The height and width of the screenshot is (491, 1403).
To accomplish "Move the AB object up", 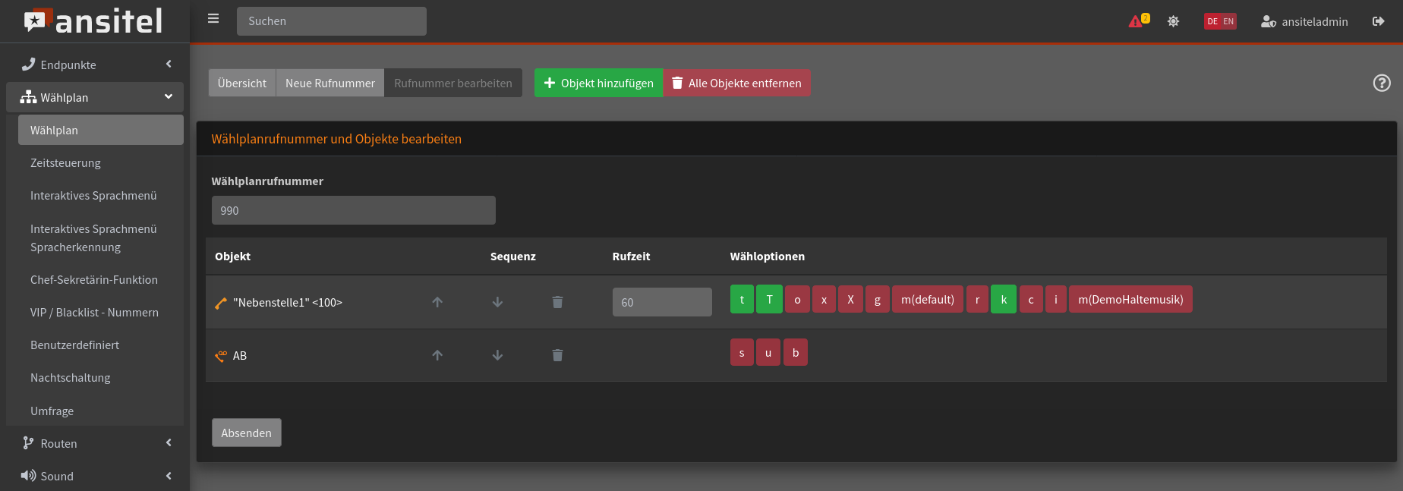I will [437, 355].
